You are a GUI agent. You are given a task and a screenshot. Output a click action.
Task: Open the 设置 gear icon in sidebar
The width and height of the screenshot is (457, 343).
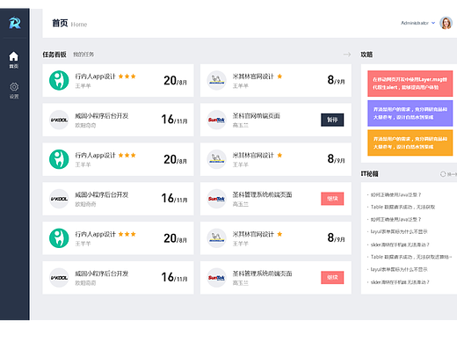click(x=14, y=91)
